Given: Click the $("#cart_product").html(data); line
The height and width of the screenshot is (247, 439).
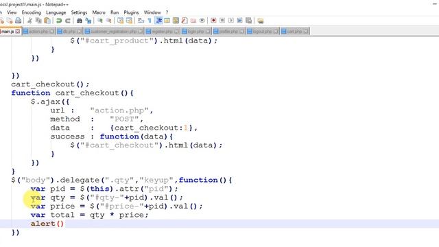Looking at the screenshot, I should 143,41.
